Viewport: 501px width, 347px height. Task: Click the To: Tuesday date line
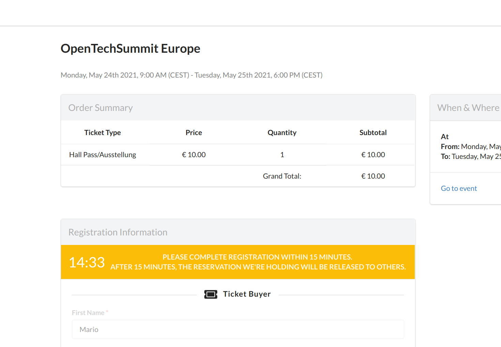coord(471,156)
